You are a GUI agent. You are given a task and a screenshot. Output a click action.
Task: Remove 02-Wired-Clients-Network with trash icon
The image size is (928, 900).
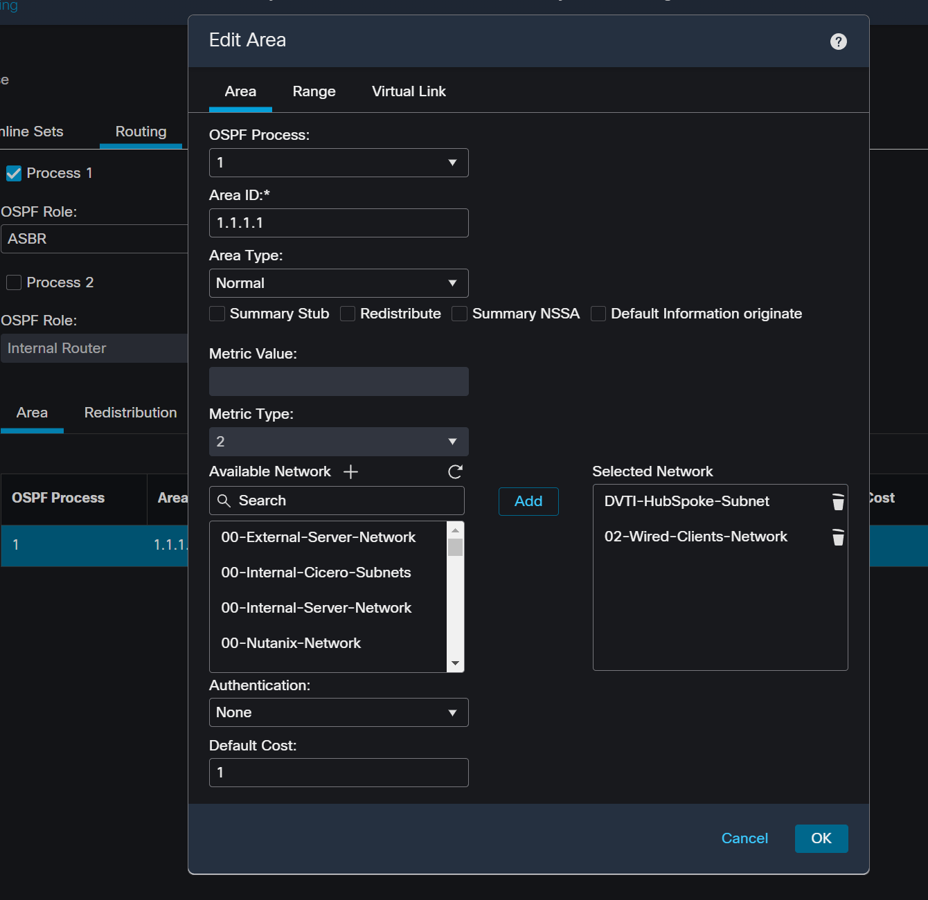pyautogui.click(x=838, y=537)
